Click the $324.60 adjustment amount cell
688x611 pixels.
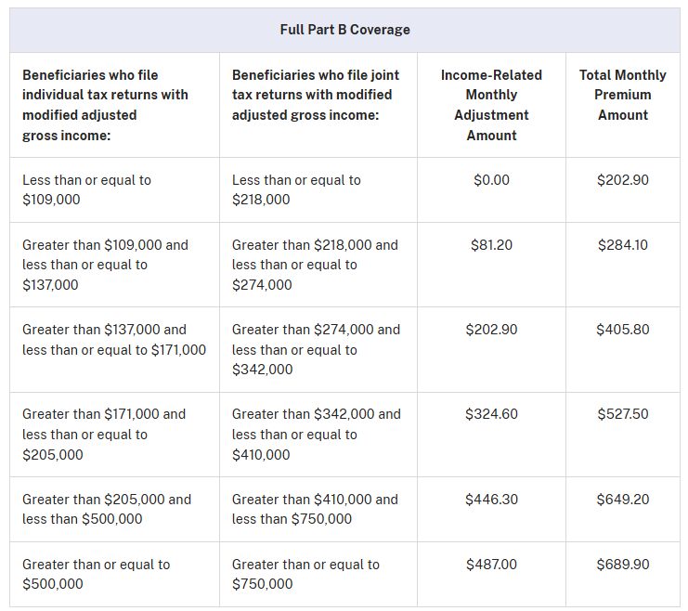click(x=491, y=414)
